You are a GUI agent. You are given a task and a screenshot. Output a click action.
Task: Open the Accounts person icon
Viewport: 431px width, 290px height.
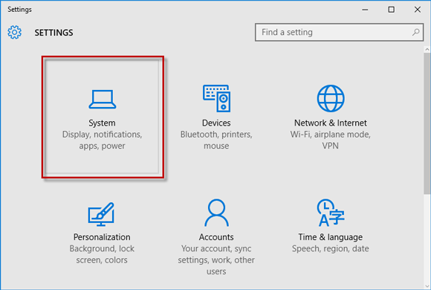tap(216, 213)
